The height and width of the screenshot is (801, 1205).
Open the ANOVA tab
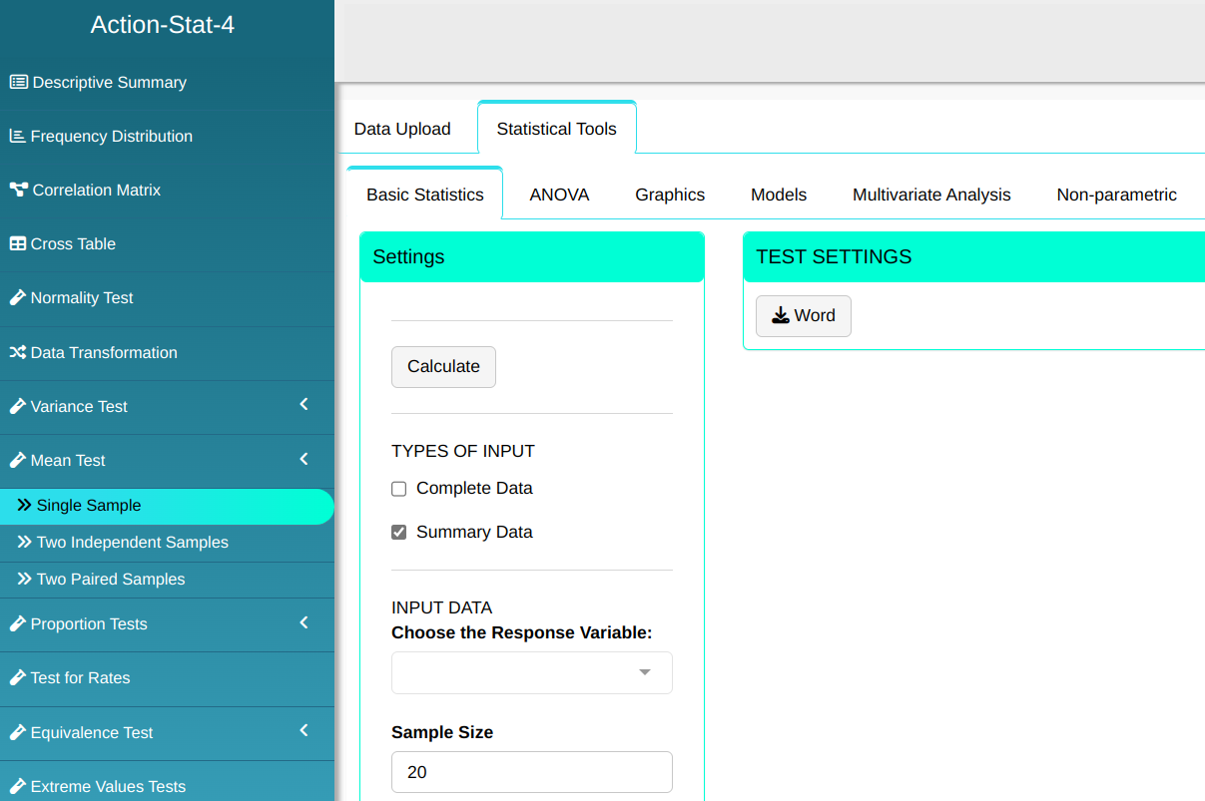point(559,195)
